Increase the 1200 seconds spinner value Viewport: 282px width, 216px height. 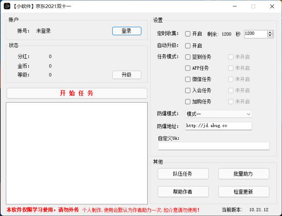(270, 32)
